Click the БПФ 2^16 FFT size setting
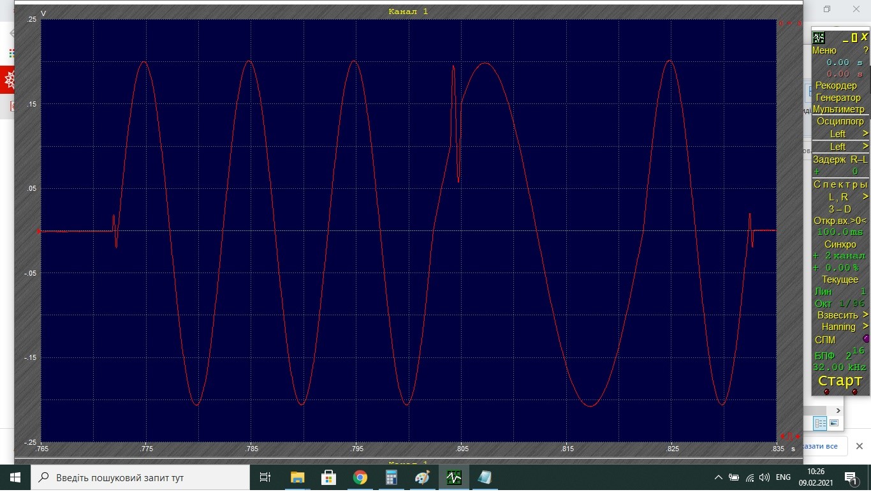The width and height of the screenshot is (871, 492). click(x=840, y=353)
